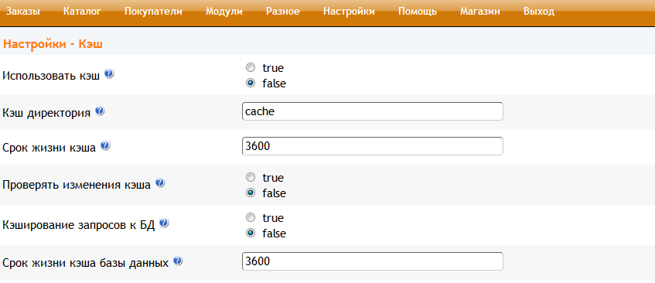Click help icon beside Кэш директория

tap(100, 111)
